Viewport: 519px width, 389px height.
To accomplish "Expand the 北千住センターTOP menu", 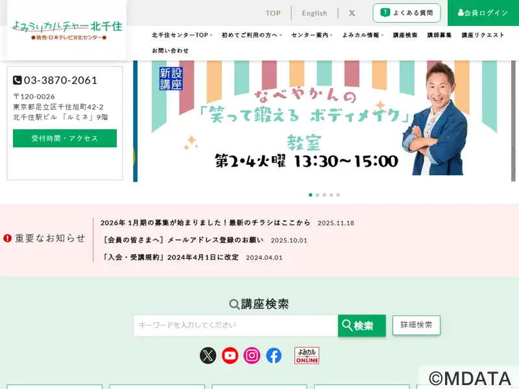I will pos(182,35).
